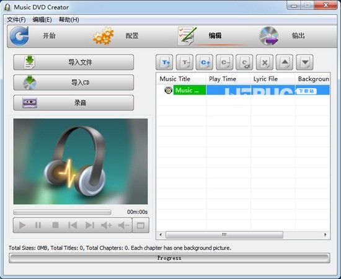Skip to previous track button
Screen dimensions: 341x279
tap(73, 225)
